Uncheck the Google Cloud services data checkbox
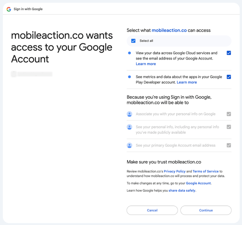Screen dimensions: 242x225 point(229,53)
